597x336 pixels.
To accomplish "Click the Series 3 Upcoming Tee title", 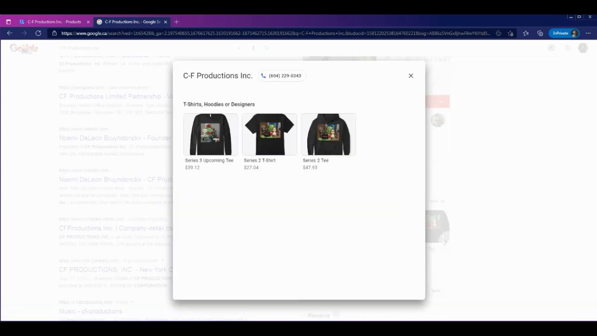I will 209,160.
